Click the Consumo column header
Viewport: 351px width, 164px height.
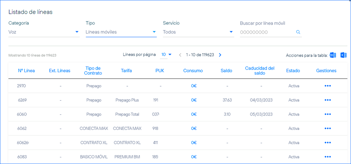click(193, 71)
